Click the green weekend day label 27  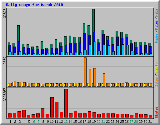(x=131, y=122)
